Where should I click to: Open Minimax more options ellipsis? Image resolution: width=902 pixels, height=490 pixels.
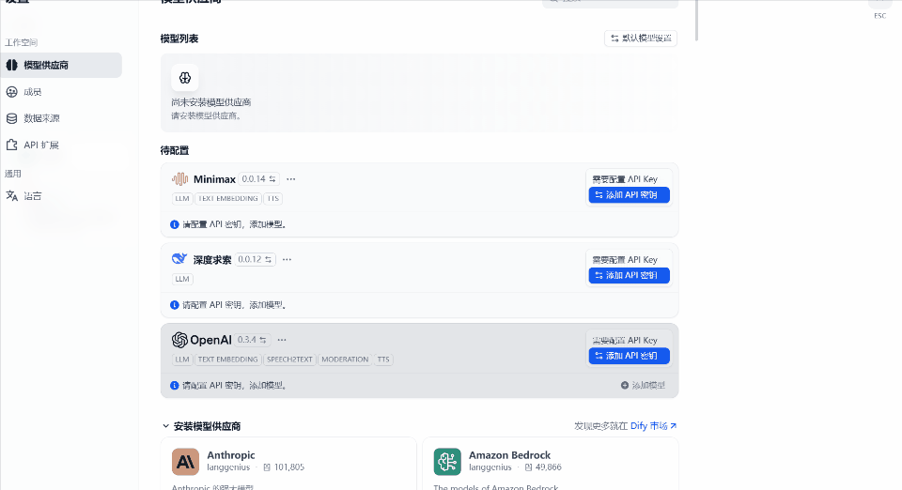[291, 179]
